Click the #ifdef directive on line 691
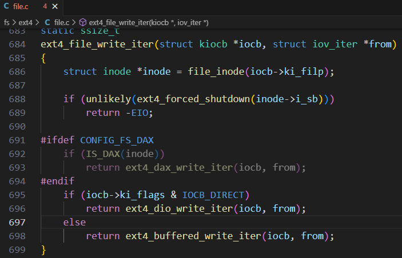The height and width of the screenshot is (258, 402). [57, 140]
